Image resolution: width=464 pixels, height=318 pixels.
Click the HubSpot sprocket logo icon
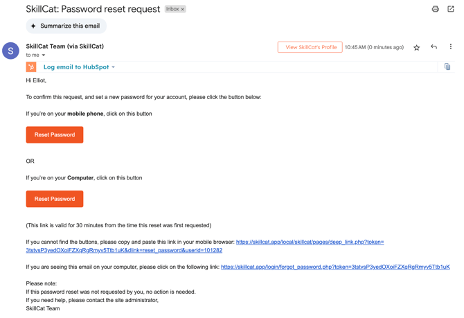click(31, 67)
